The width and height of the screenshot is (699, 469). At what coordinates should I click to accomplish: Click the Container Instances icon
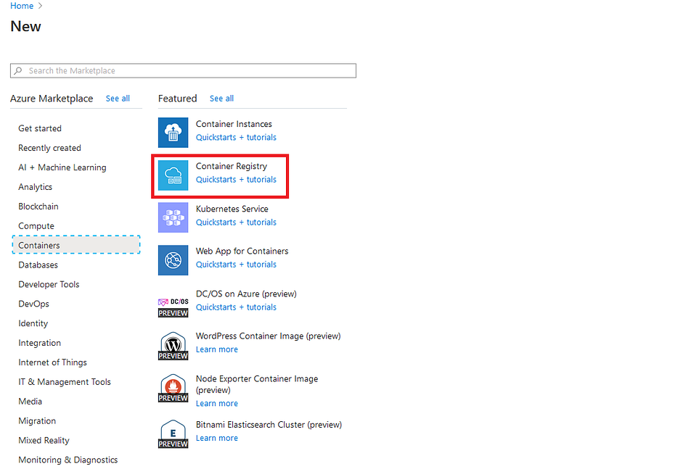173,132
